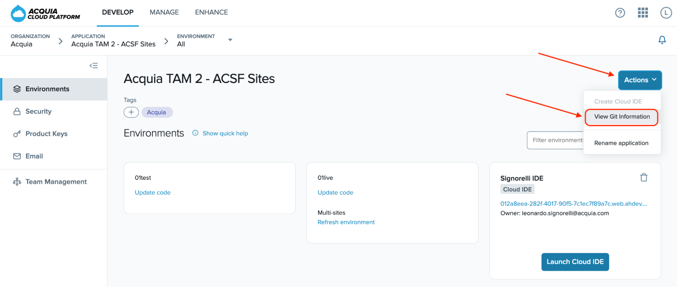Switch to the ENHANCE tab
The width and height of the screenshot is (677, 287).
tap(211, 13)
